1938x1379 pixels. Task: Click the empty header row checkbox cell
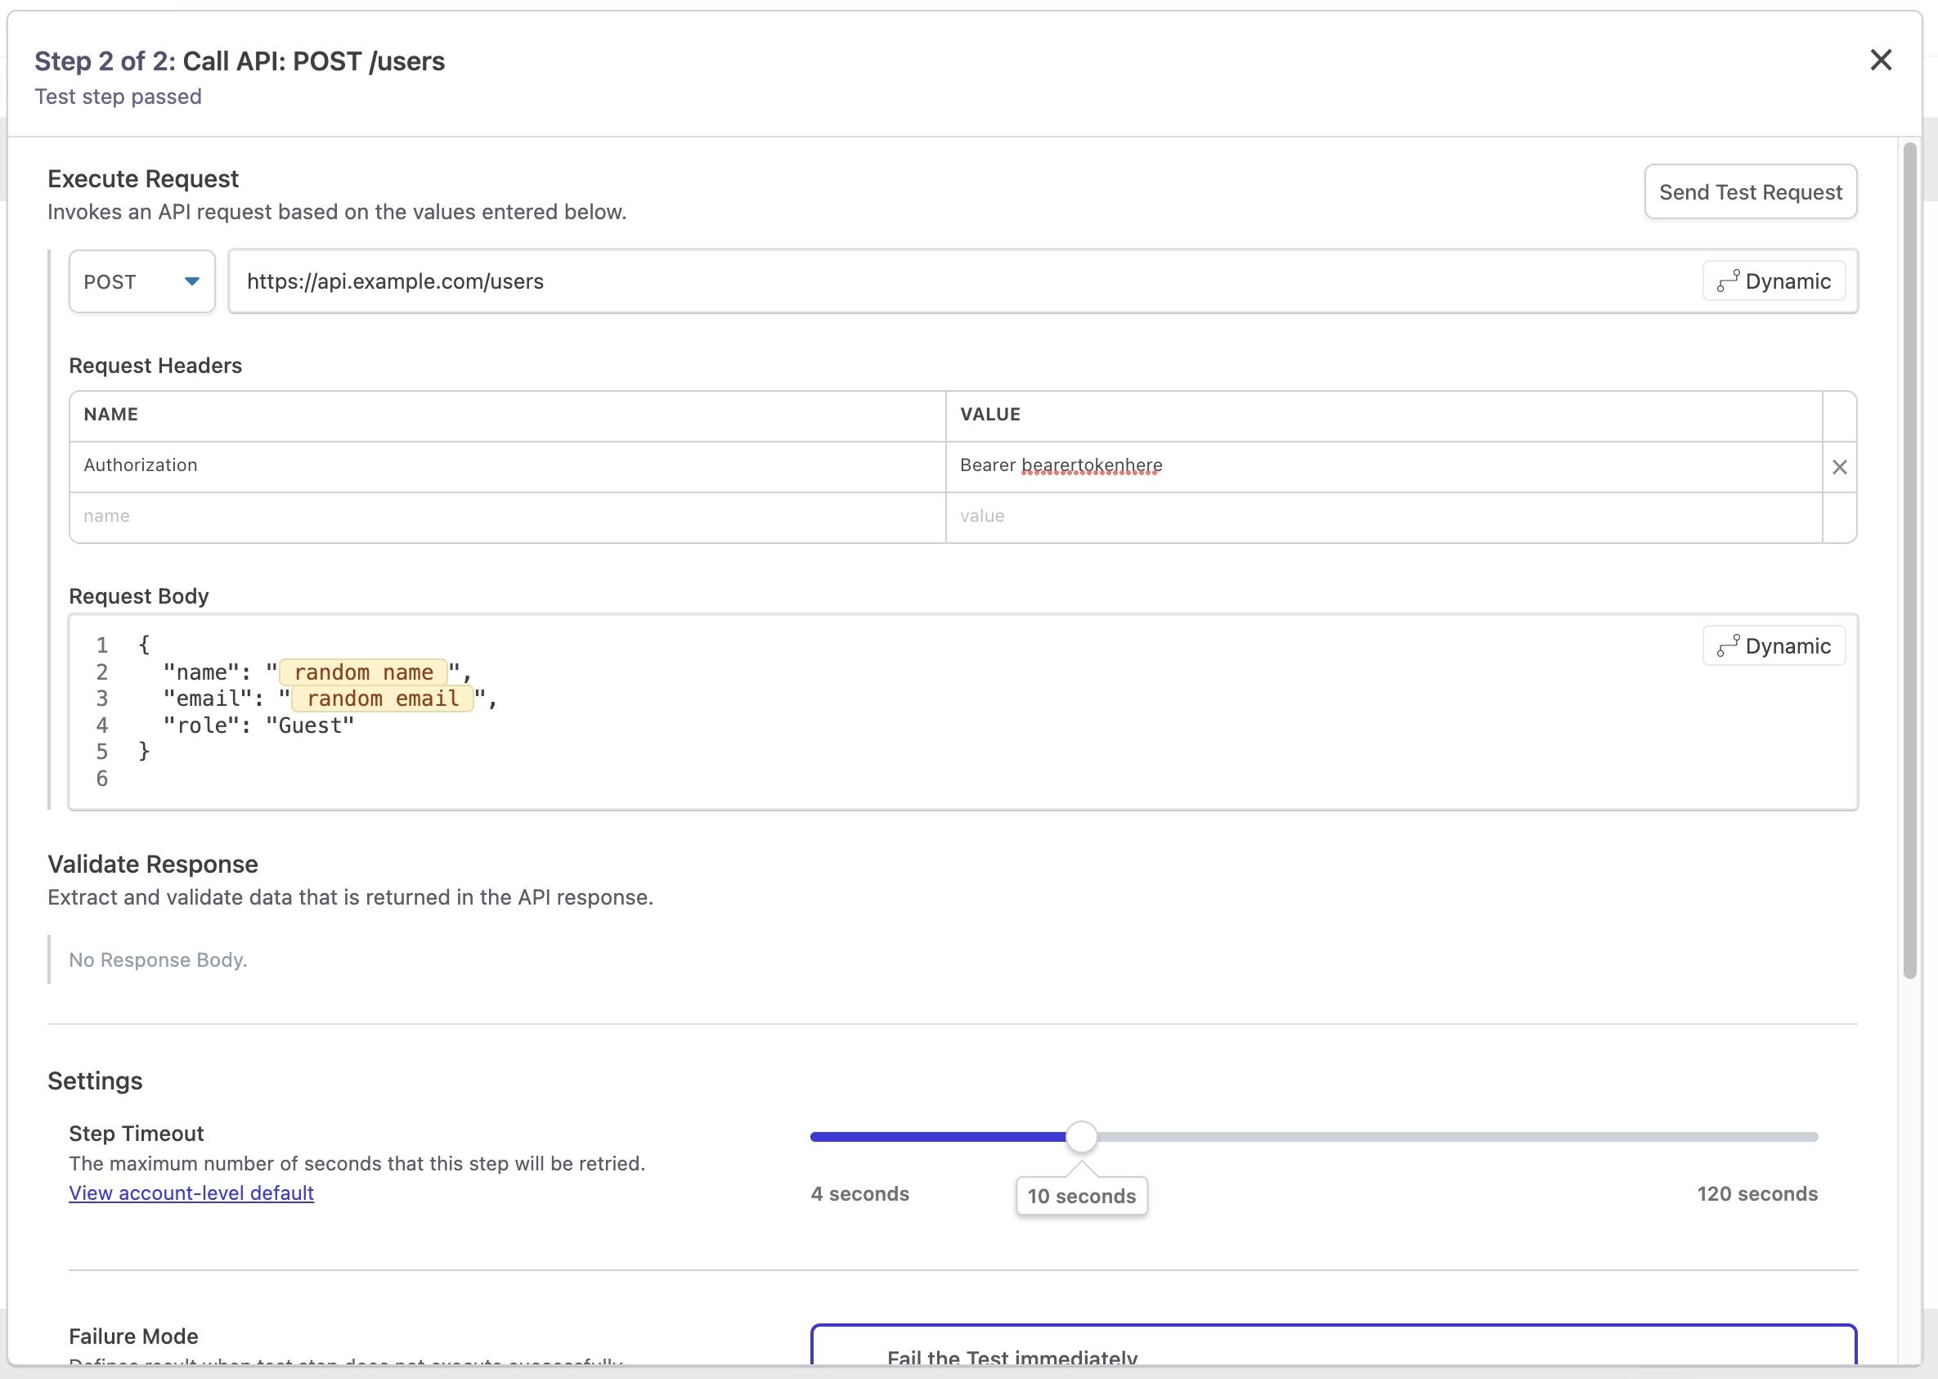[1840, 517]
